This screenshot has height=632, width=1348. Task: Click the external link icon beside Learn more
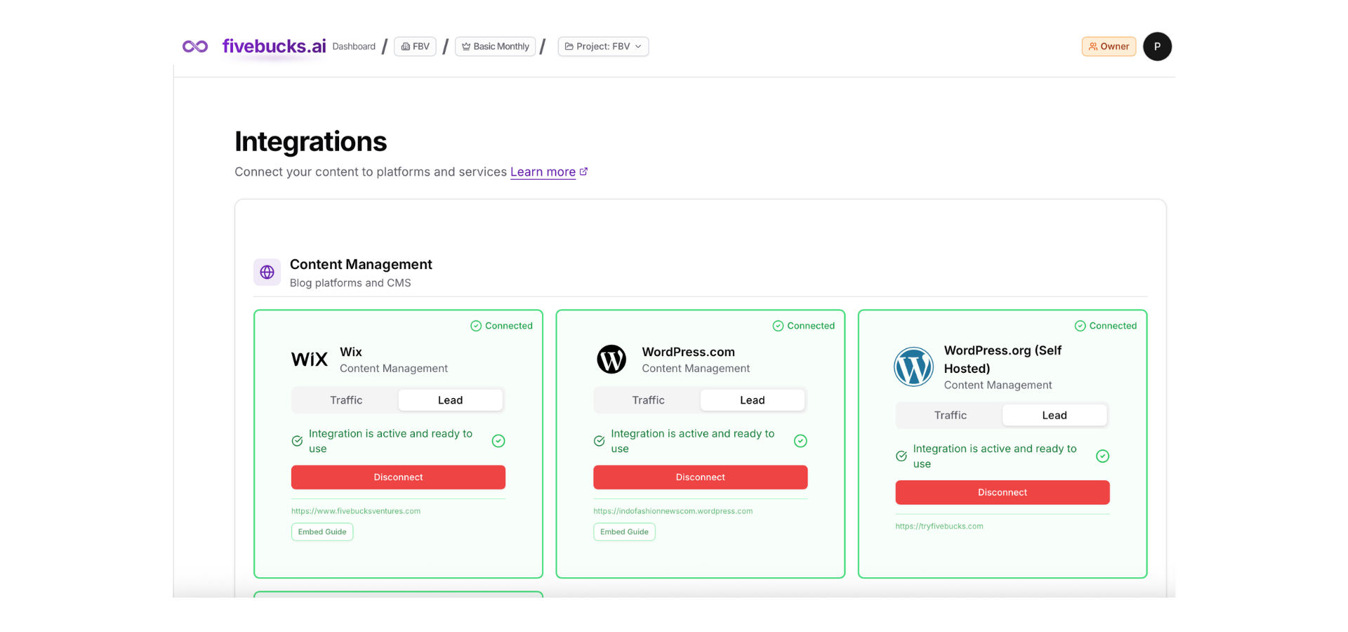pos(583,171)
